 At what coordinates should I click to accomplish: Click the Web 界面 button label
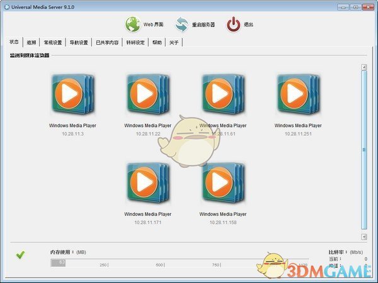(x=153, y=25)
